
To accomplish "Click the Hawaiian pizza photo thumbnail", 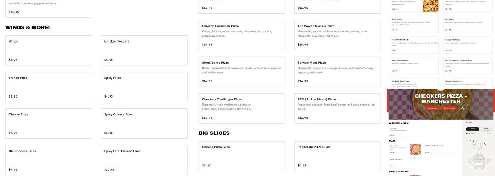I will [430, 6].
